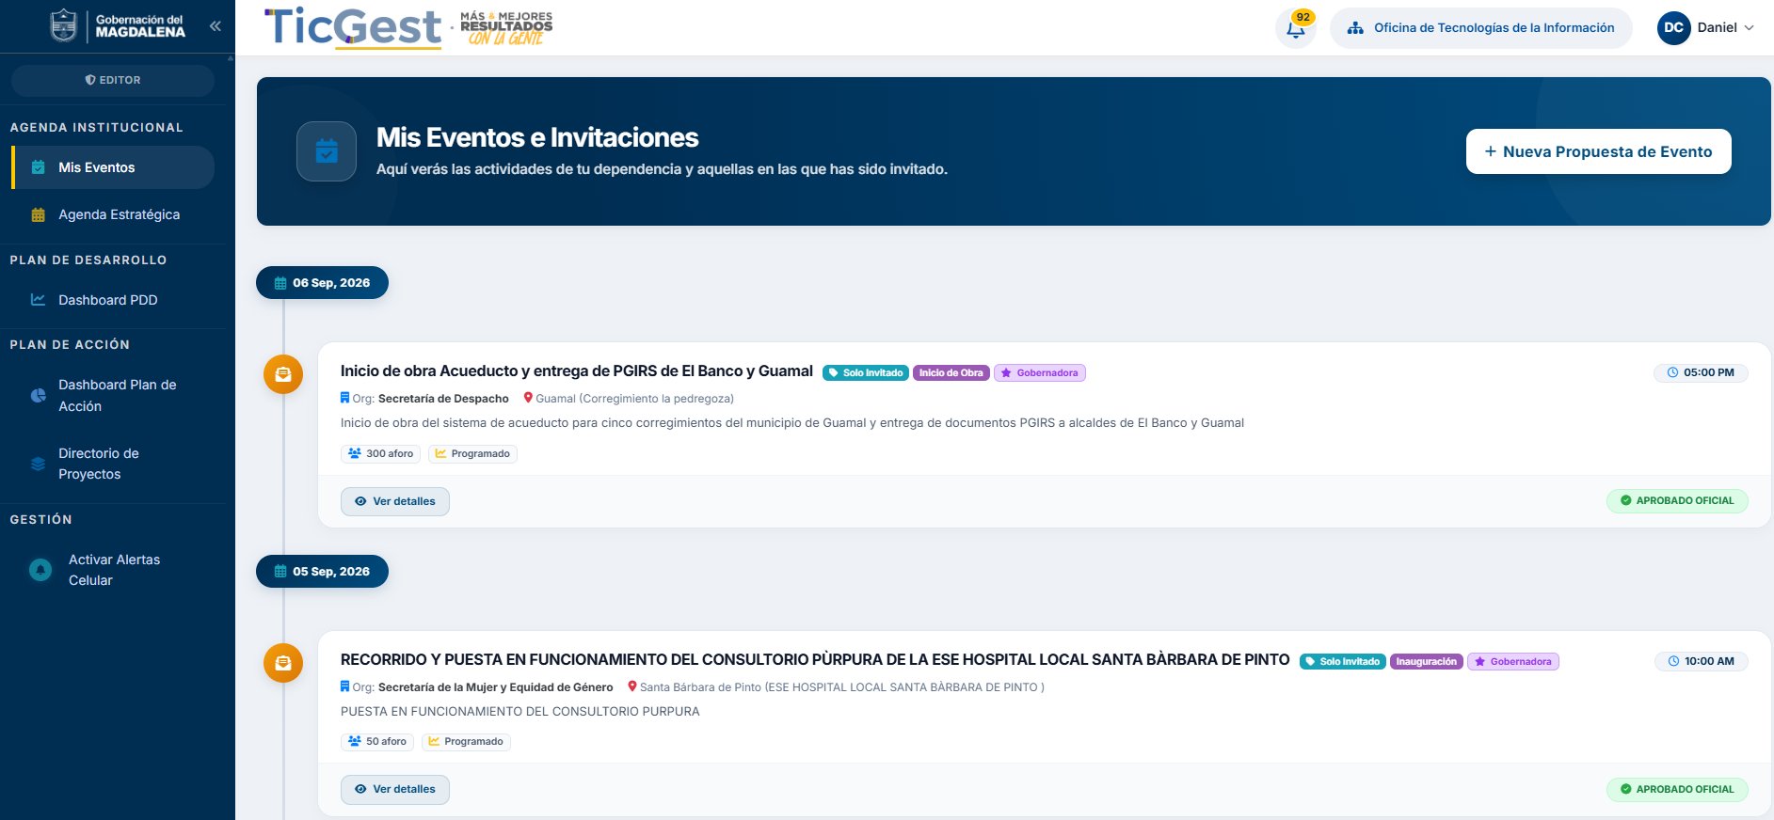
Task: Open the Daniel user dropdown arrow
Action: (1750, 28)
